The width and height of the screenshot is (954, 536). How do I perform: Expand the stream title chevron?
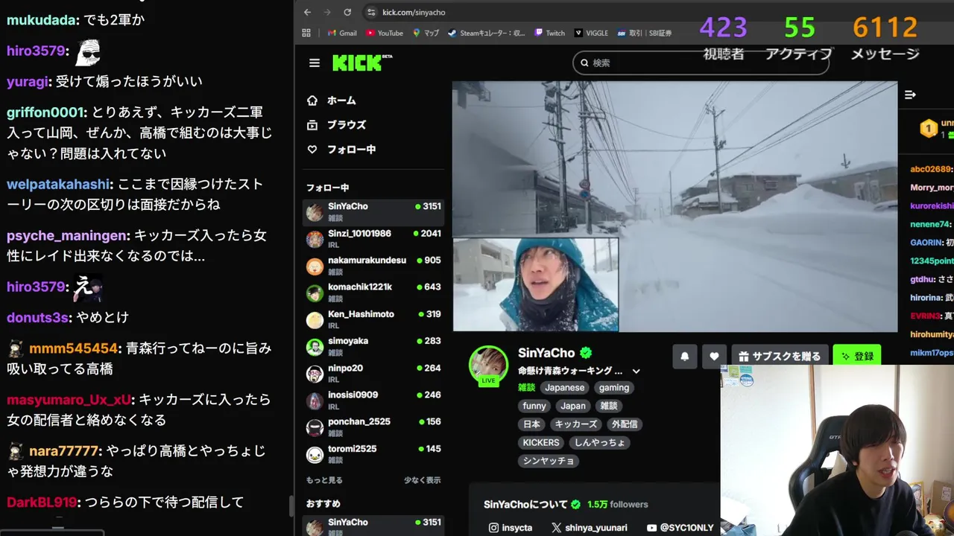pos(636,371)
